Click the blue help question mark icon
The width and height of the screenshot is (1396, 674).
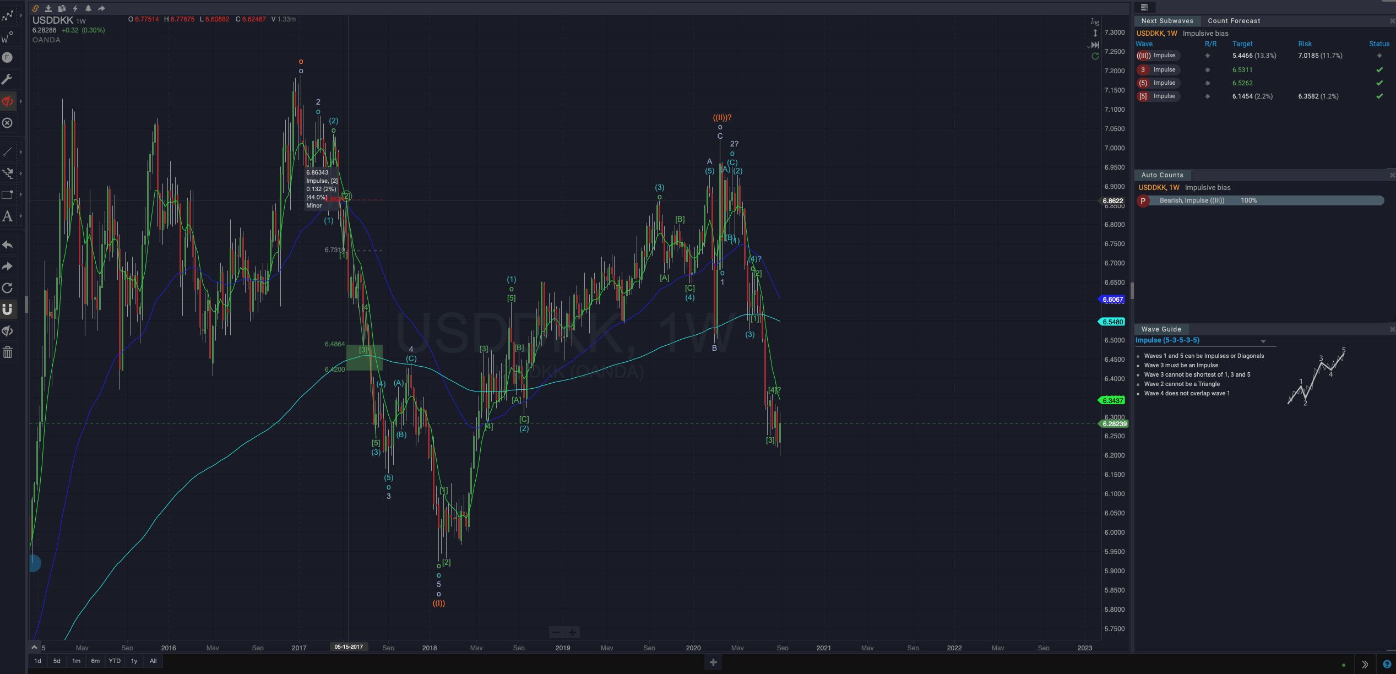[1387, 664]
